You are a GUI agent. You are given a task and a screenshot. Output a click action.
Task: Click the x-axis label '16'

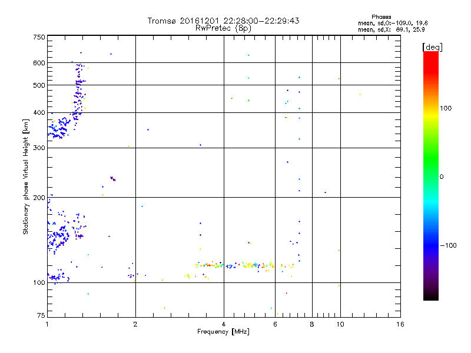pyautogui.click(x=400, y=324)
